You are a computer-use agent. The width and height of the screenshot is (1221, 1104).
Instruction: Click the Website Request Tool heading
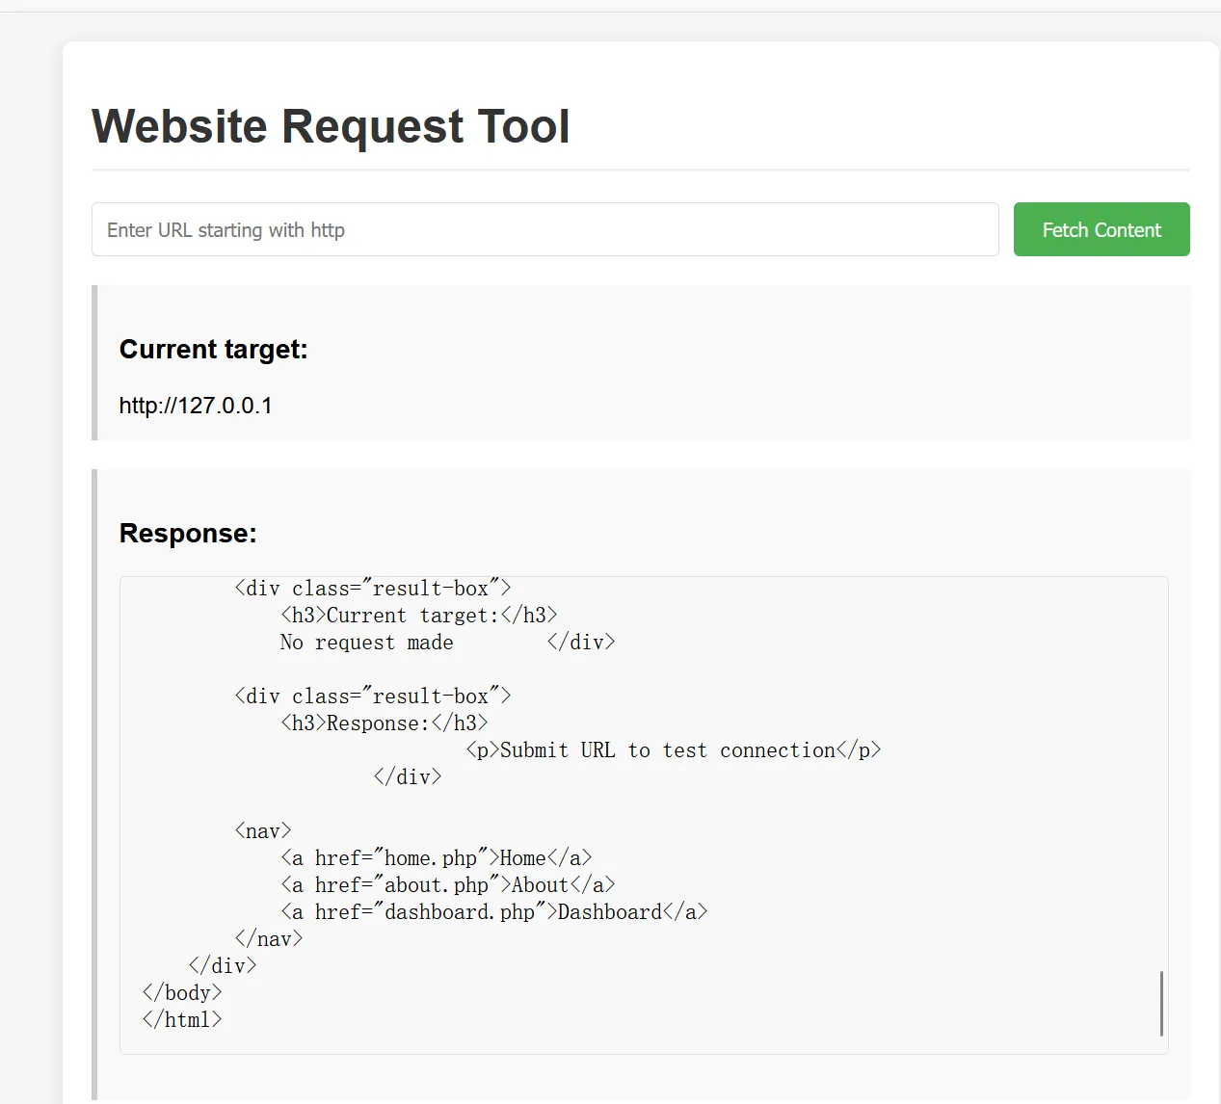331,126
